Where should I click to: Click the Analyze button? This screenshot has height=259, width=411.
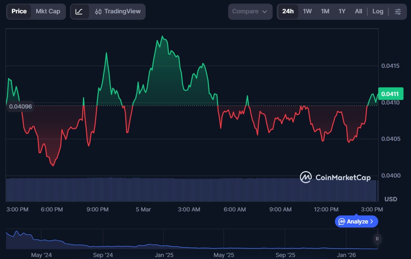coord(356,221)
